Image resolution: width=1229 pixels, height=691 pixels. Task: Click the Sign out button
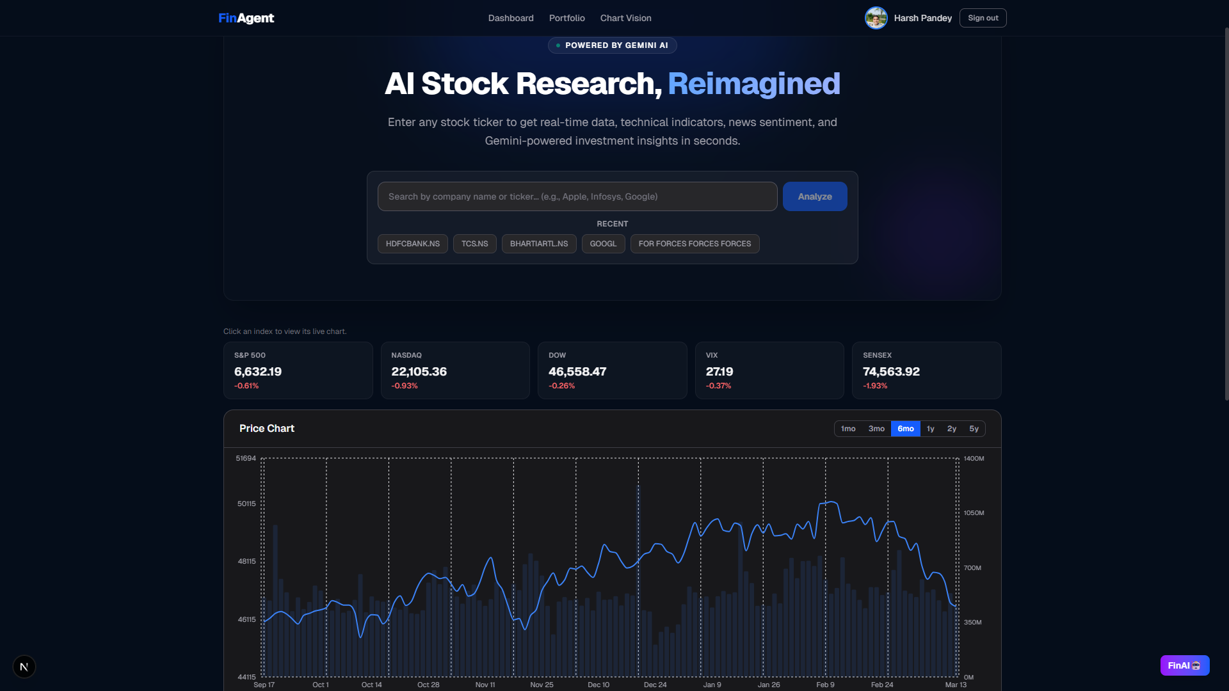point(983,18)
